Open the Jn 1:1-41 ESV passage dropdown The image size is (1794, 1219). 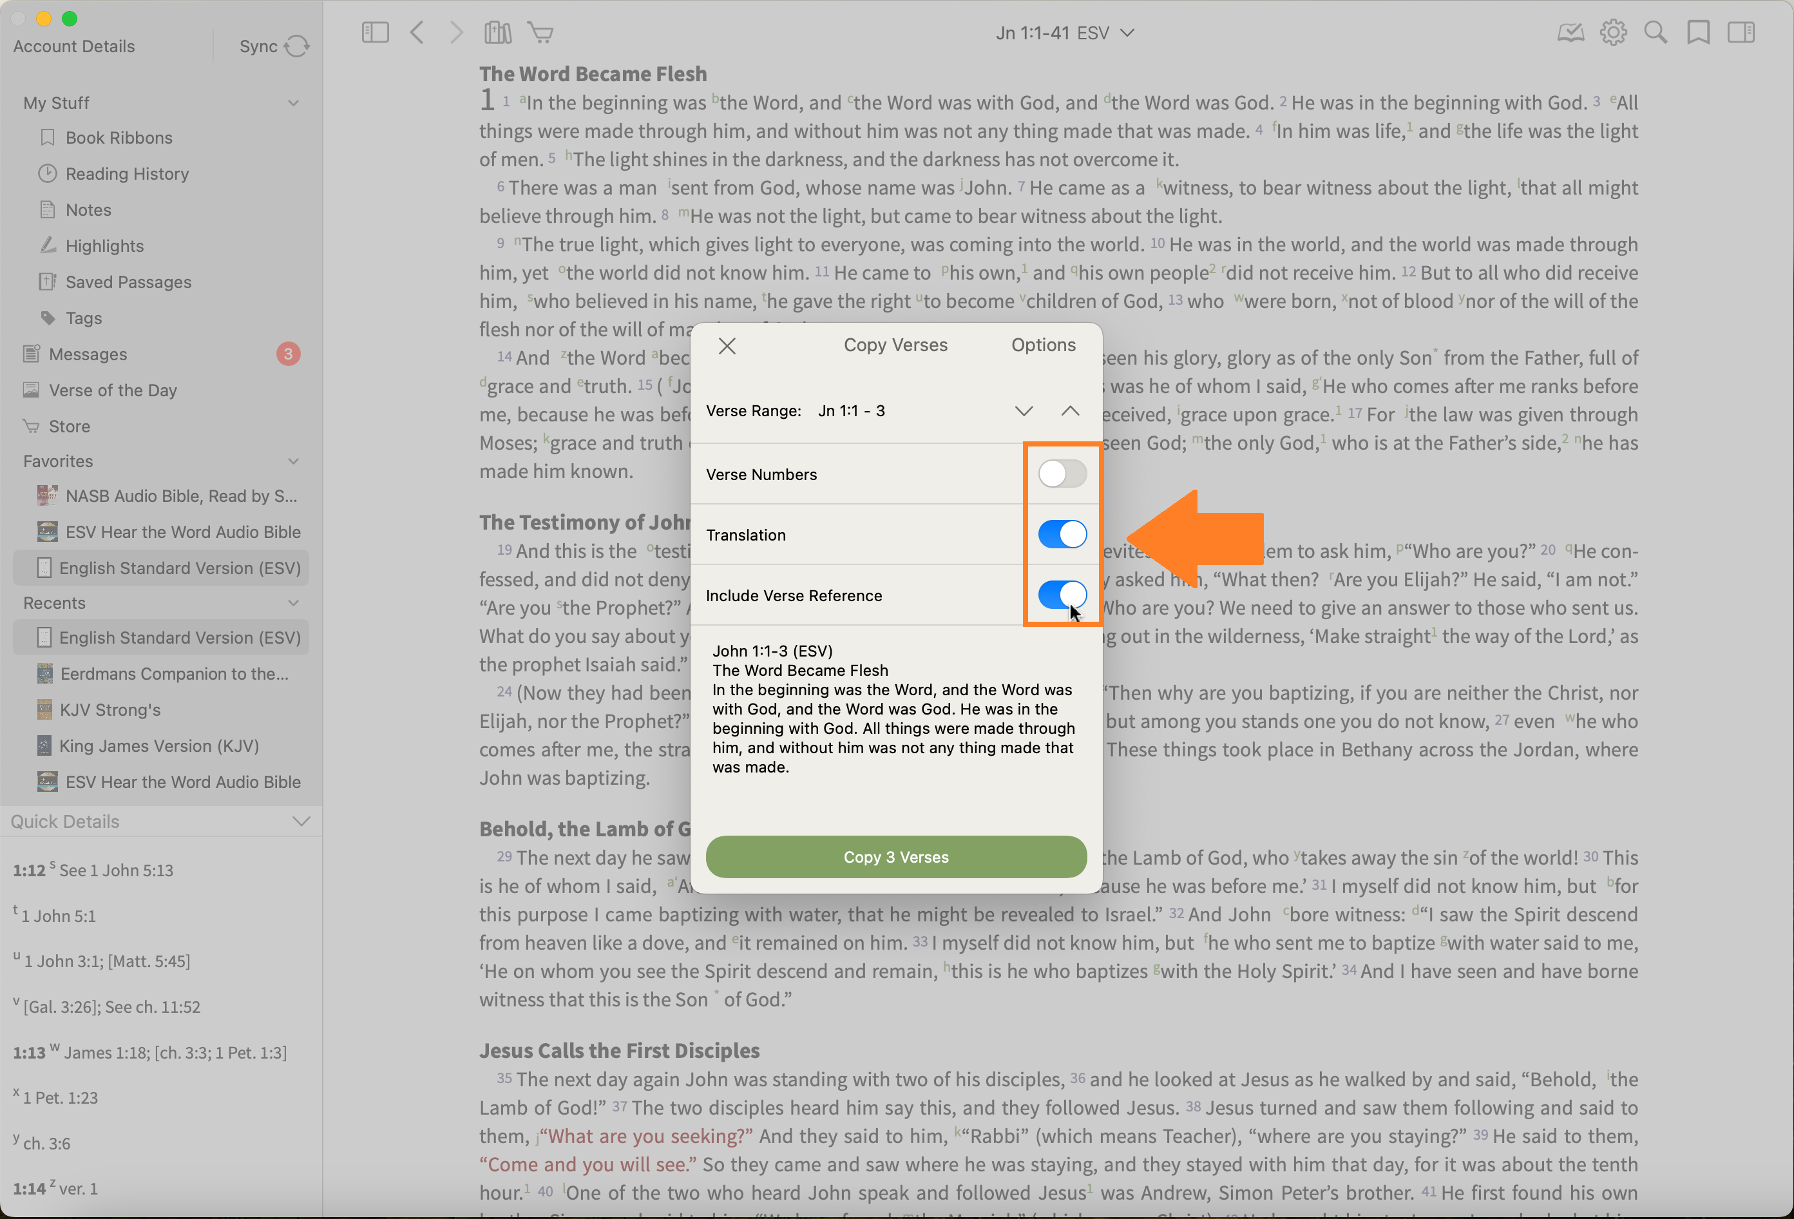pos(1065,34)
